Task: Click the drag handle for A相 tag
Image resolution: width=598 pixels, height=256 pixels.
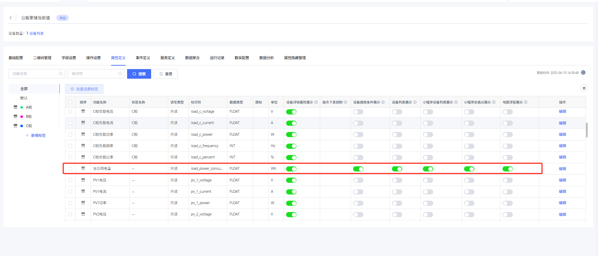Action: coord(15,107)
